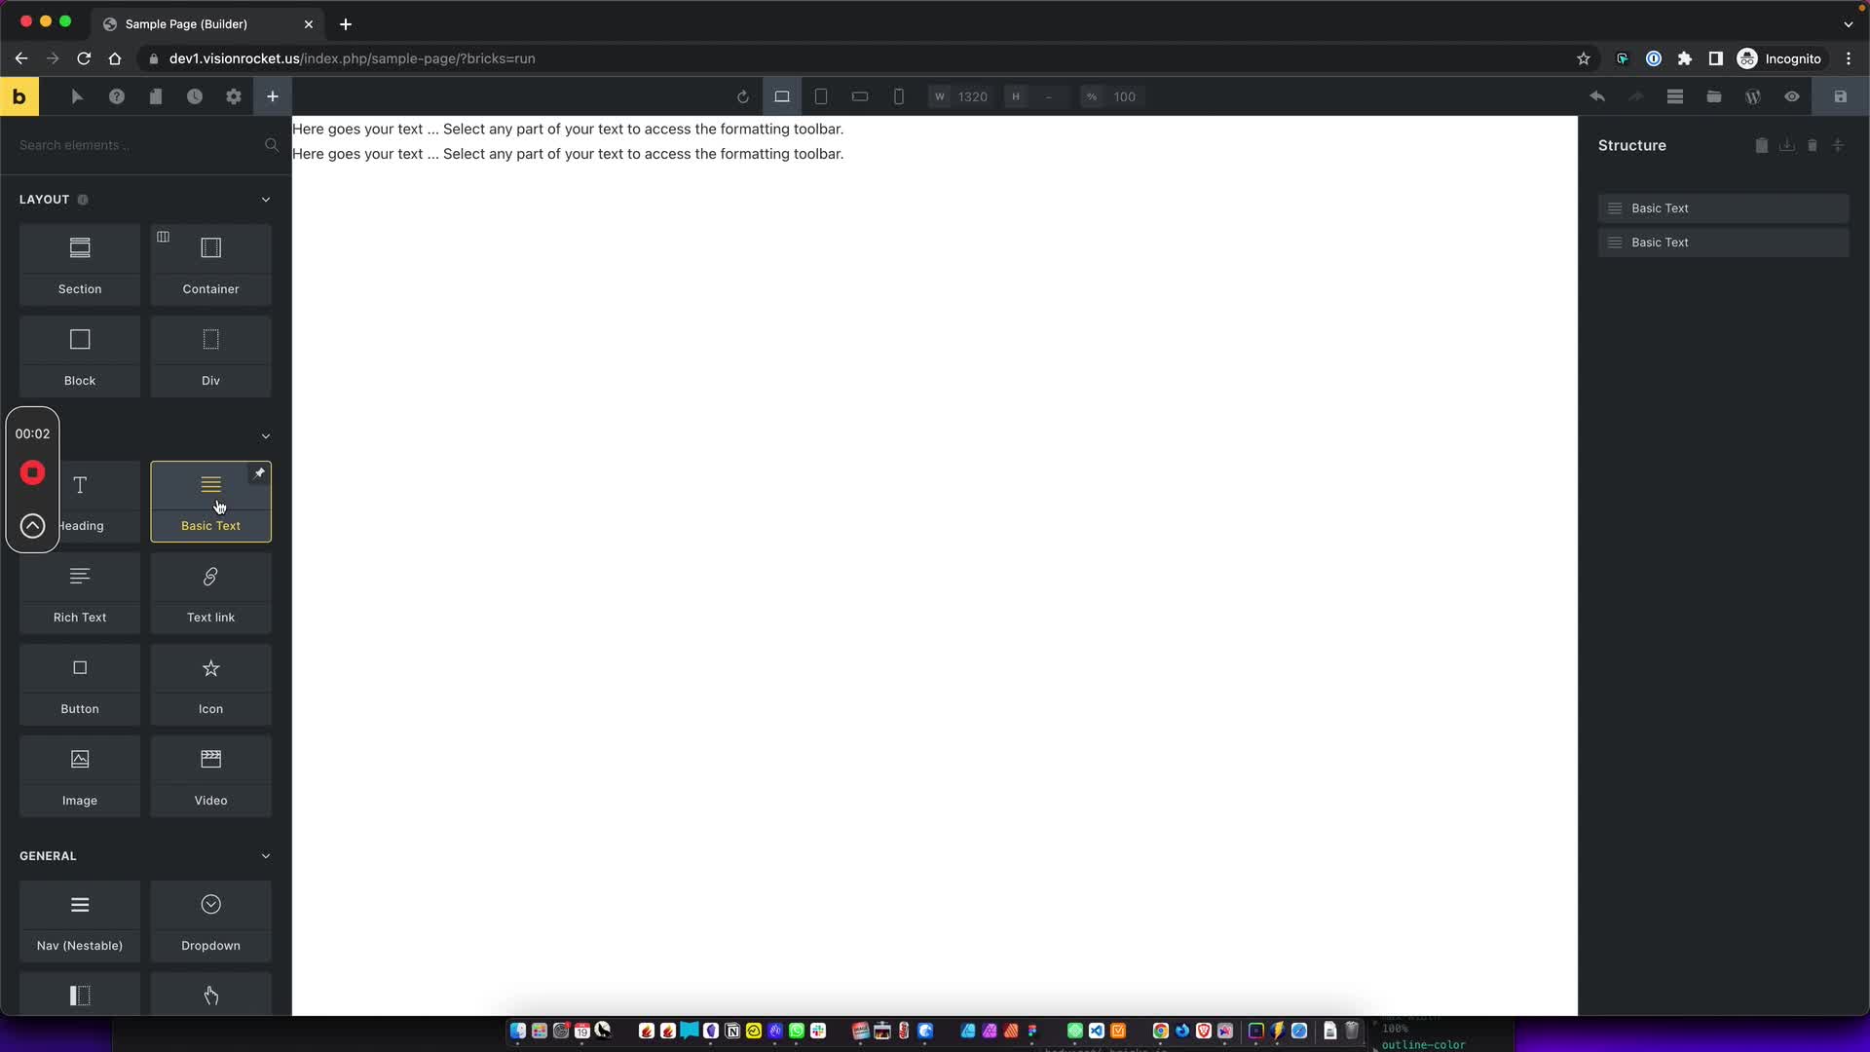Click the WordPress logo icon
The image size is (1870, 1052).
[1753, 96]
